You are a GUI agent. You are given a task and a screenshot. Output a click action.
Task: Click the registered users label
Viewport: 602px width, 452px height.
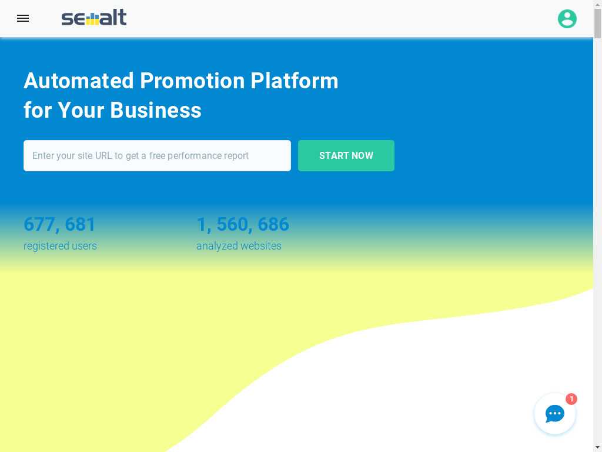[x=61, y=246]
